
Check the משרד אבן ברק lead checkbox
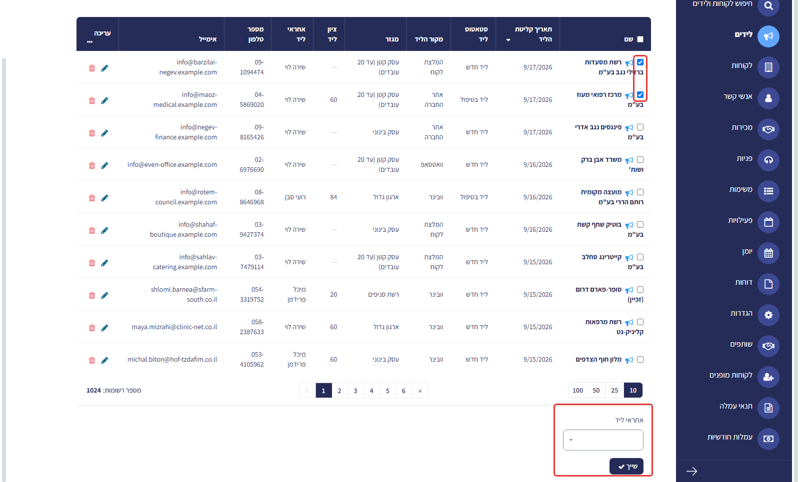coord(640,159)
